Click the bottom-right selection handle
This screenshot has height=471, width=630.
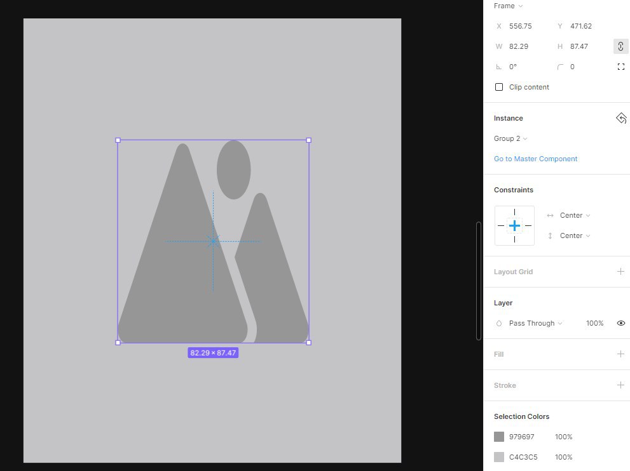coord(308,343)
